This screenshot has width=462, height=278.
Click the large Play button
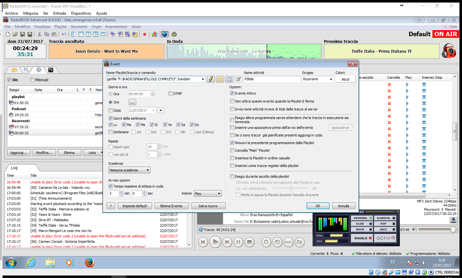[215, 242]
